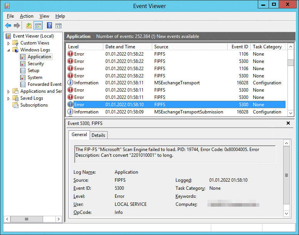
Task: Close the Event 5300 preview pane
Action: [x=288, y=123]
